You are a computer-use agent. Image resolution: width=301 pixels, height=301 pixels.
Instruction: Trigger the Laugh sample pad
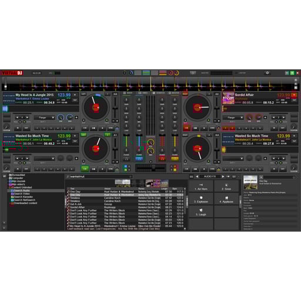(201, 212)
